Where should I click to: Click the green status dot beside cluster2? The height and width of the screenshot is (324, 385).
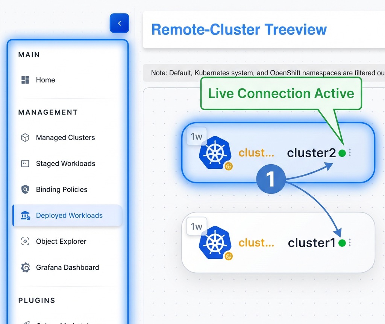coord(342,153)
